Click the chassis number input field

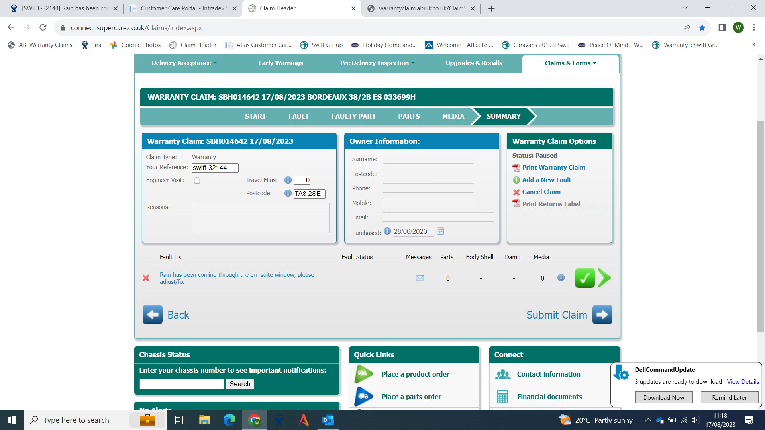pos(182,384)
